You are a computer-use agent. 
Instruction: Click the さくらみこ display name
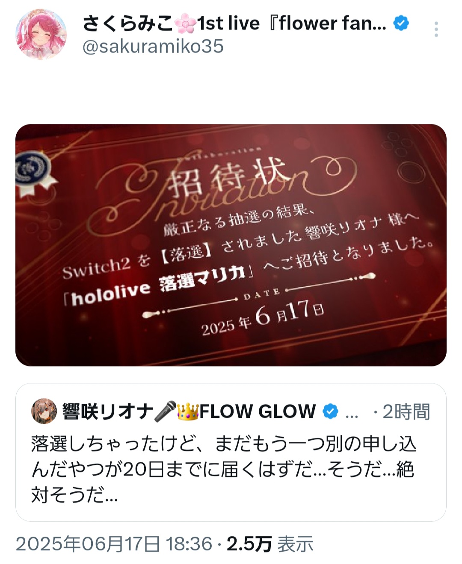click(128, 23)
